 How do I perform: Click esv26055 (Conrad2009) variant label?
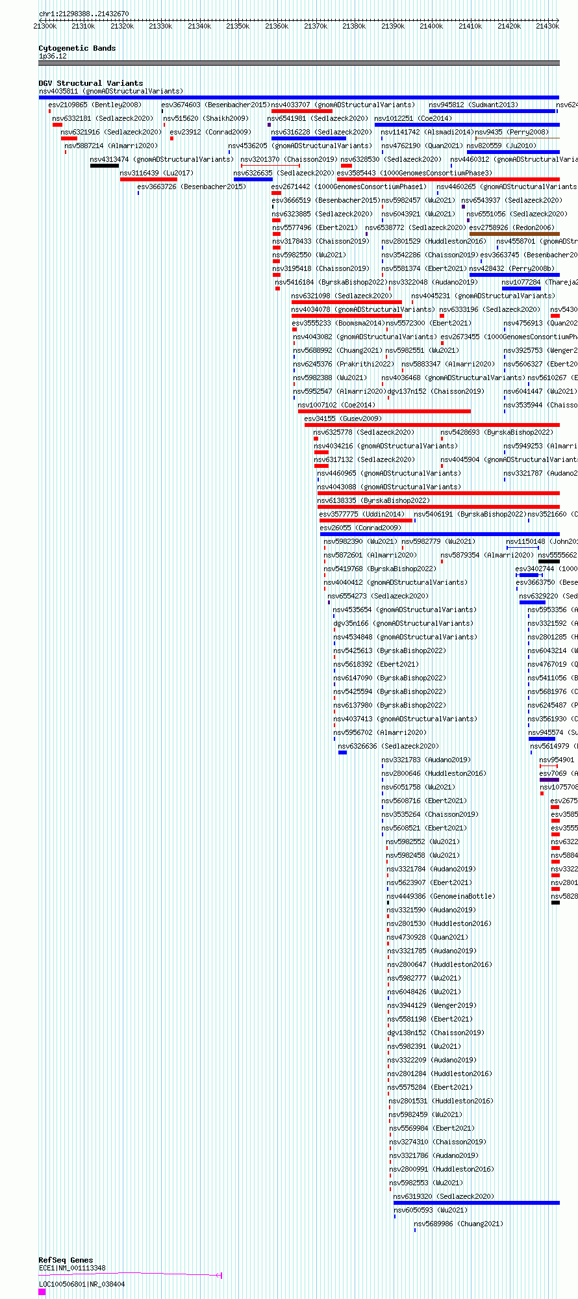[x=360, y=528]
